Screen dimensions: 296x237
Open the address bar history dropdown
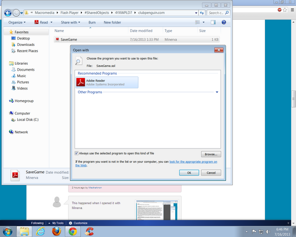(x=196, y=13)
